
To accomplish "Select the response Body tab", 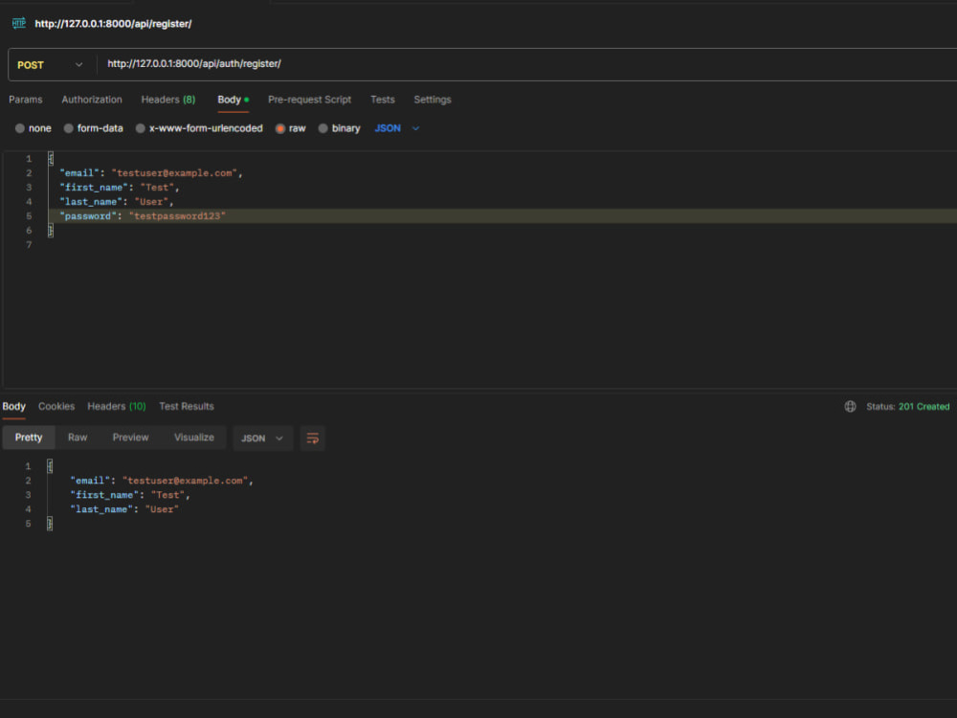I will [x=13, y=407].
